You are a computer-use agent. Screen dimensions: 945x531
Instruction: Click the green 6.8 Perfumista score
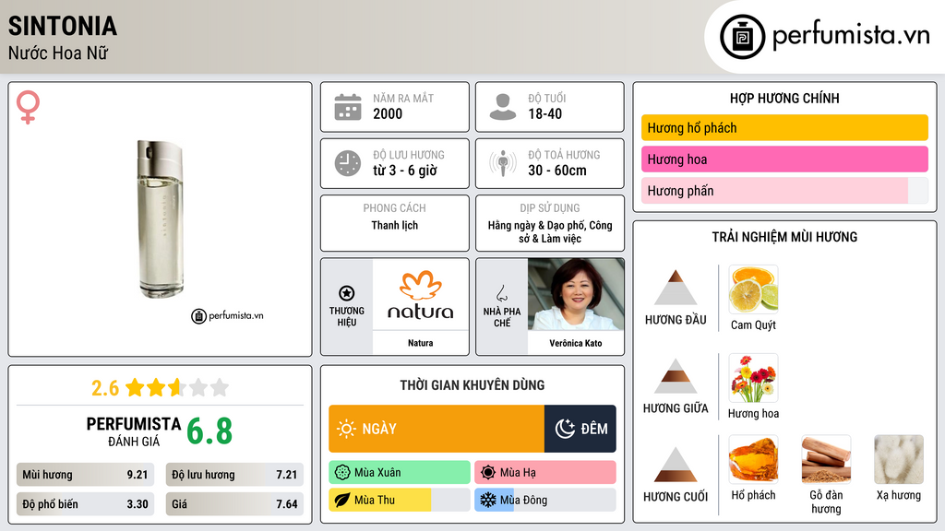pos(209,431)
